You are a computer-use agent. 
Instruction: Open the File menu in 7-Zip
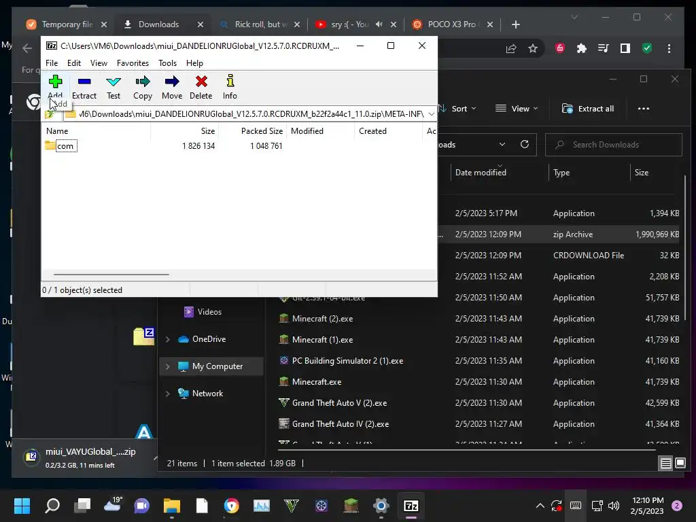(52, 63)
